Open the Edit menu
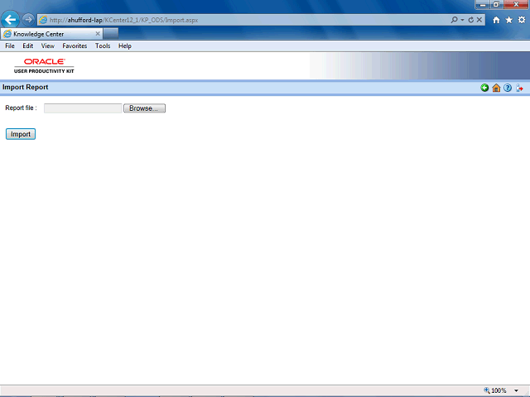The height and width of the screenshot is (397, 530). coord(27,46)
